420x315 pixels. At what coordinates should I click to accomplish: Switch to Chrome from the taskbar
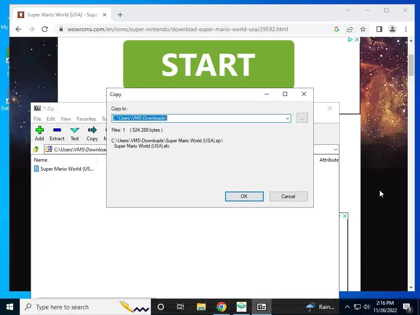tap(221, 307)
